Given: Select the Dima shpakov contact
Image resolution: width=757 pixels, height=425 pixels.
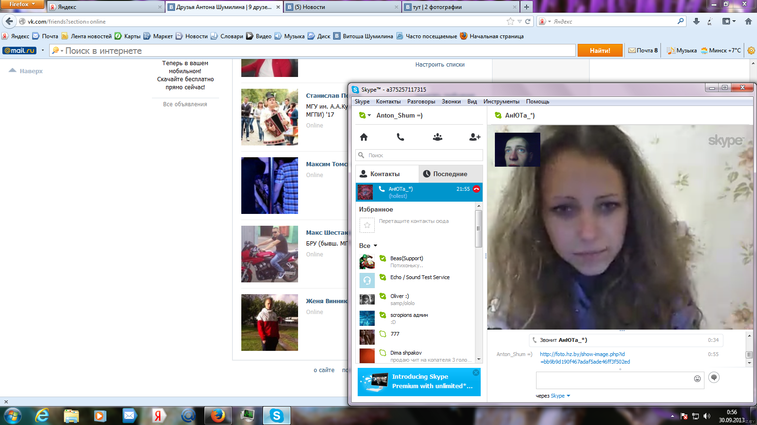Looking at the screenshot, I should point(416,356).
